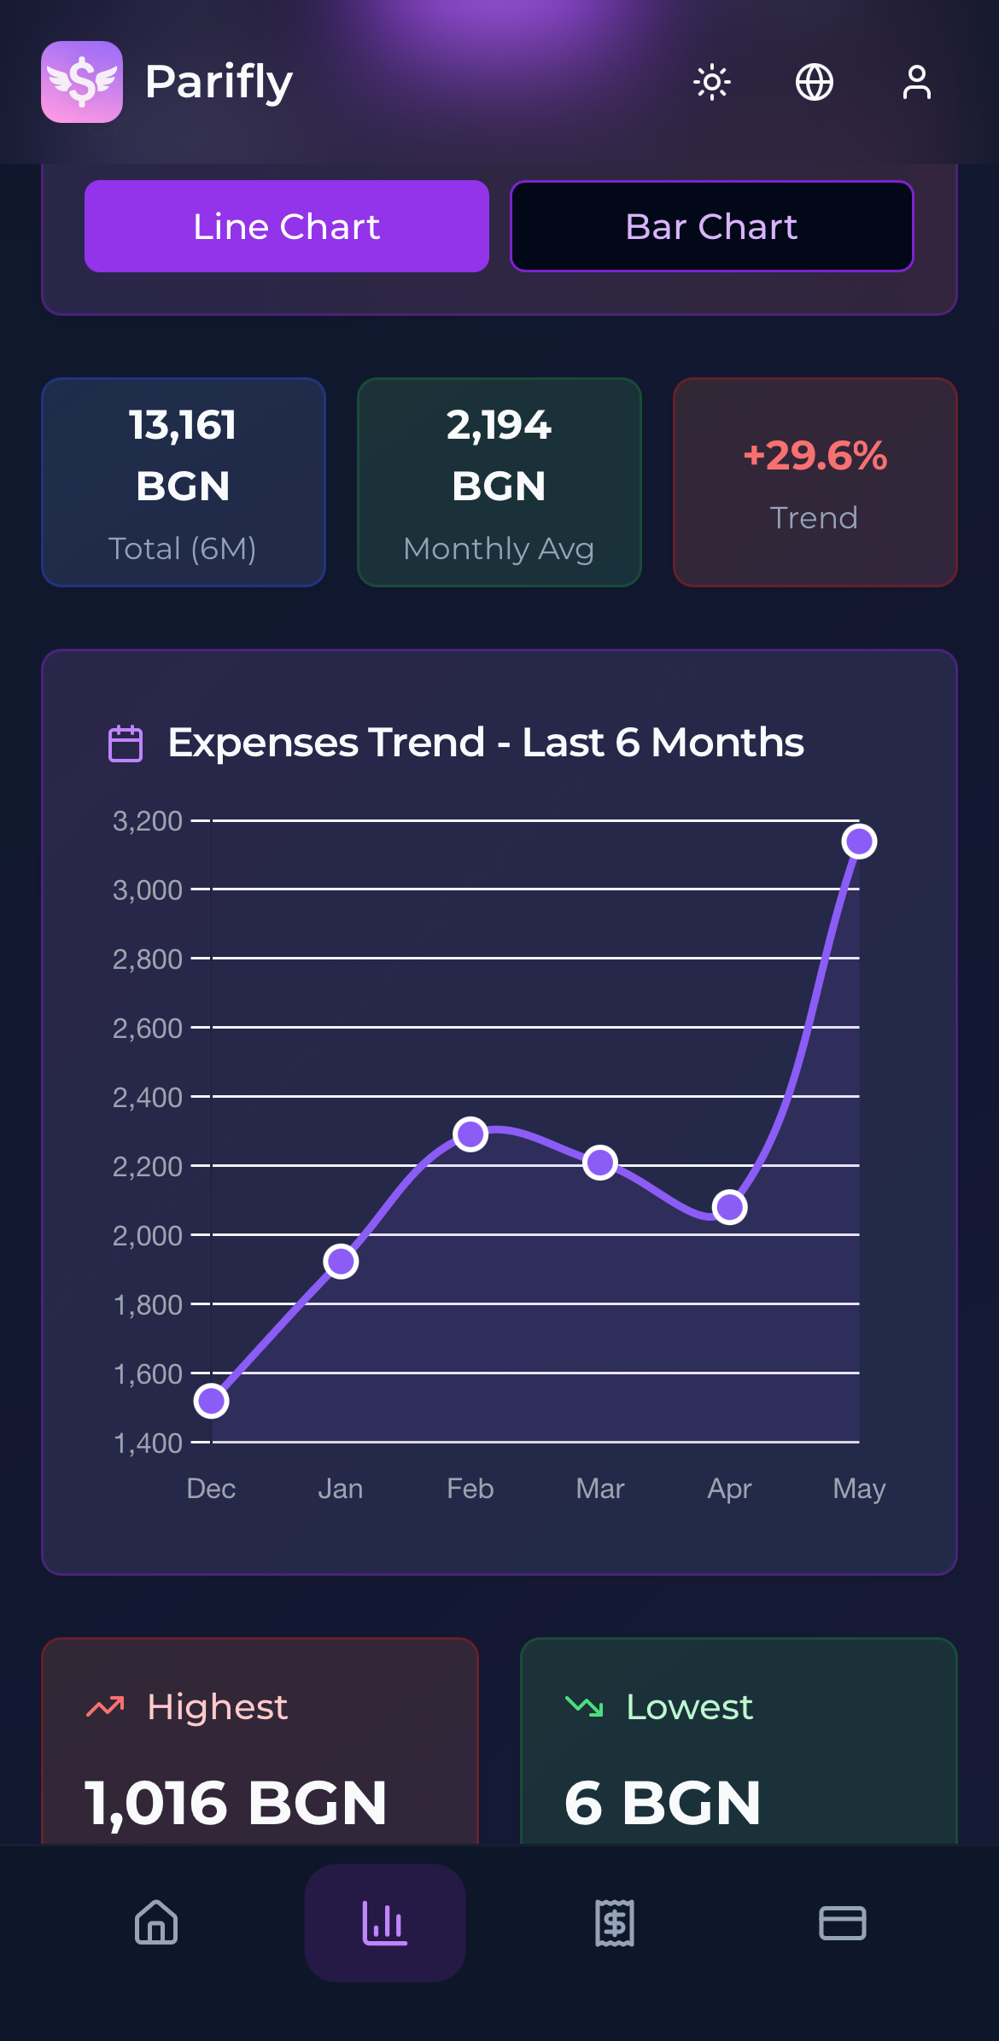
Task: Switch to the Bar Chart view
Action: point(711,225)
